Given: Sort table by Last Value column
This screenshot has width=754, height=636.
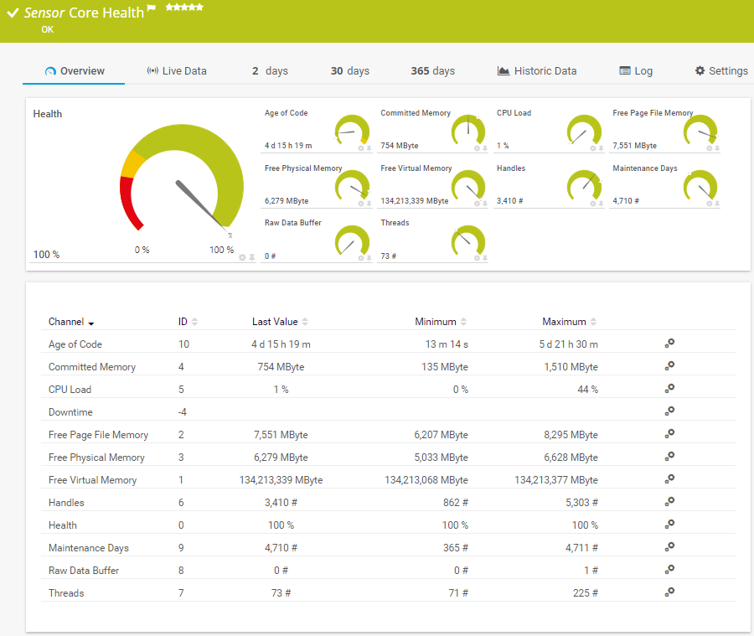Looking at the screenshot, I should pos(280,322).
